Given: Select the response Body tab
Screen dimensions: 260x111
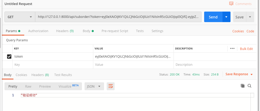Looking at the screenshot, I should click(8, 75).
